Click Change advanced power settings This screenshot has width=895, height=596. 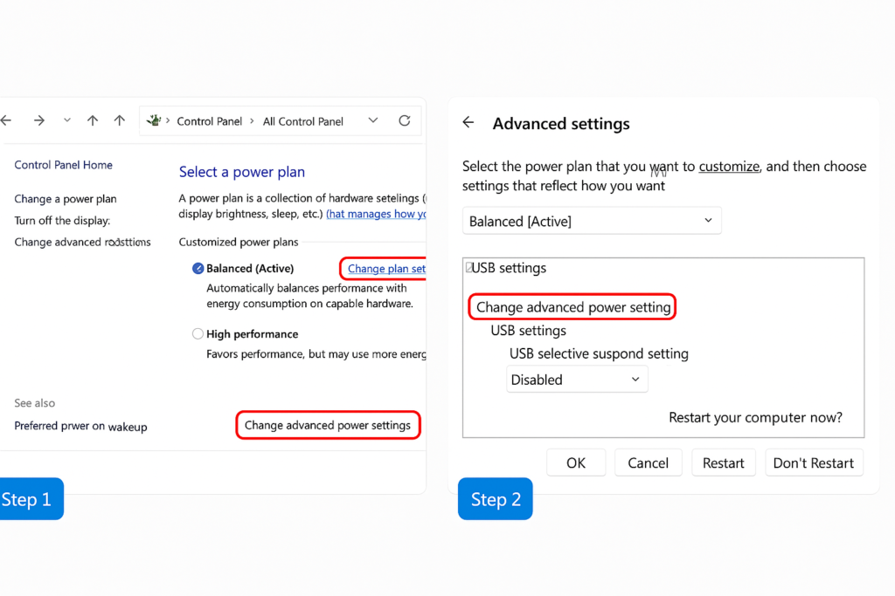point(328,425)
